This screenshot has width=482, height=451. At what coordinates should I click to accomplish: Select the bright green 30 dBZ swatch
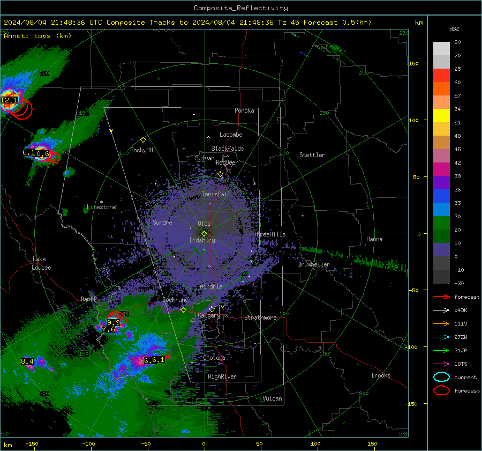441,223
